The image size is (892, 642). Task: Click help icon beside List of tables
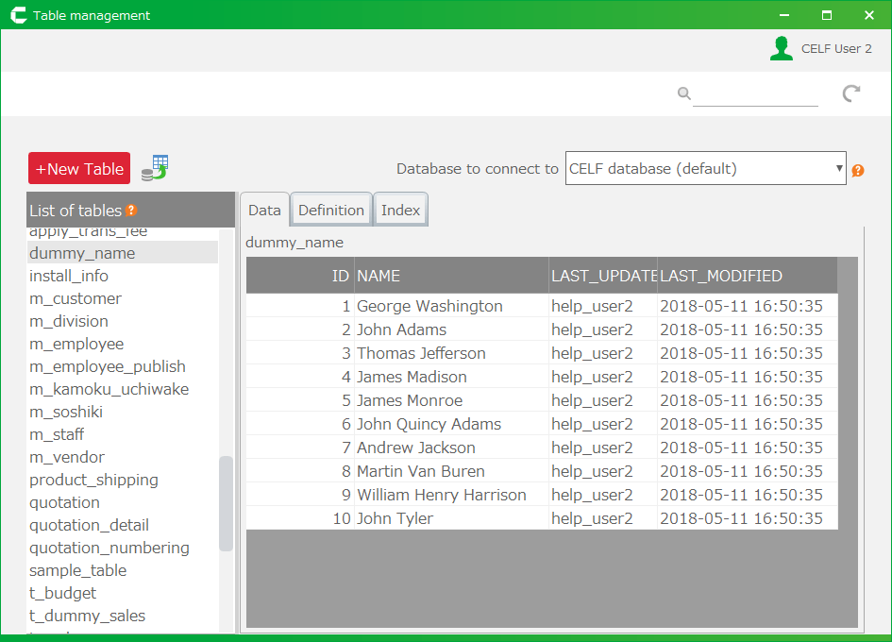coord(131,211)
